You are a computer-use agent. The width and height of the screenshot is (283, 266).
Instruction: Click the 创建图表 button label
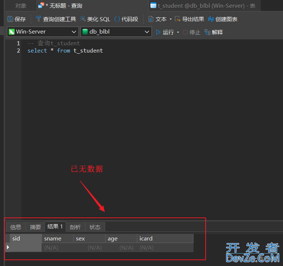click(226, 19)
